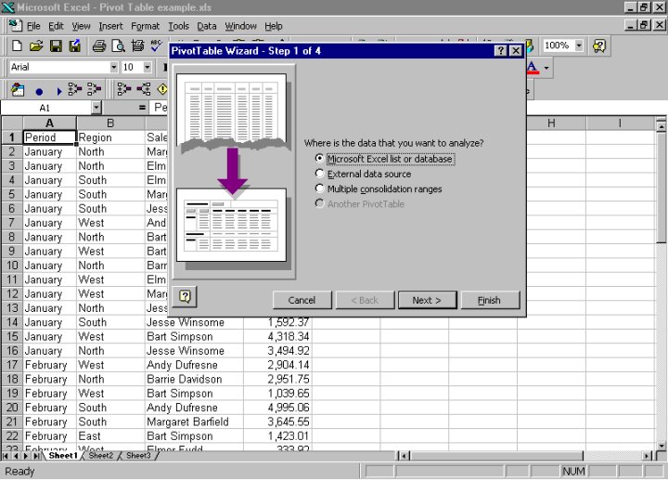This screenshot has width=668, height=480.
Task: Save the workbook with the floppy disk icon
Action: (x=56, y=45)
